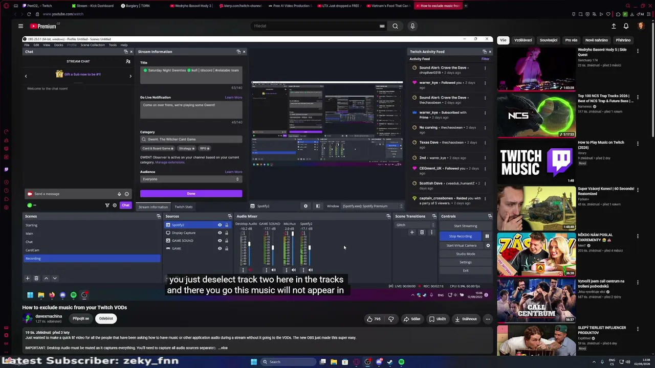Dislike the video
The height and width of the screenshot is (368, 655).
[x=391, y=319]
